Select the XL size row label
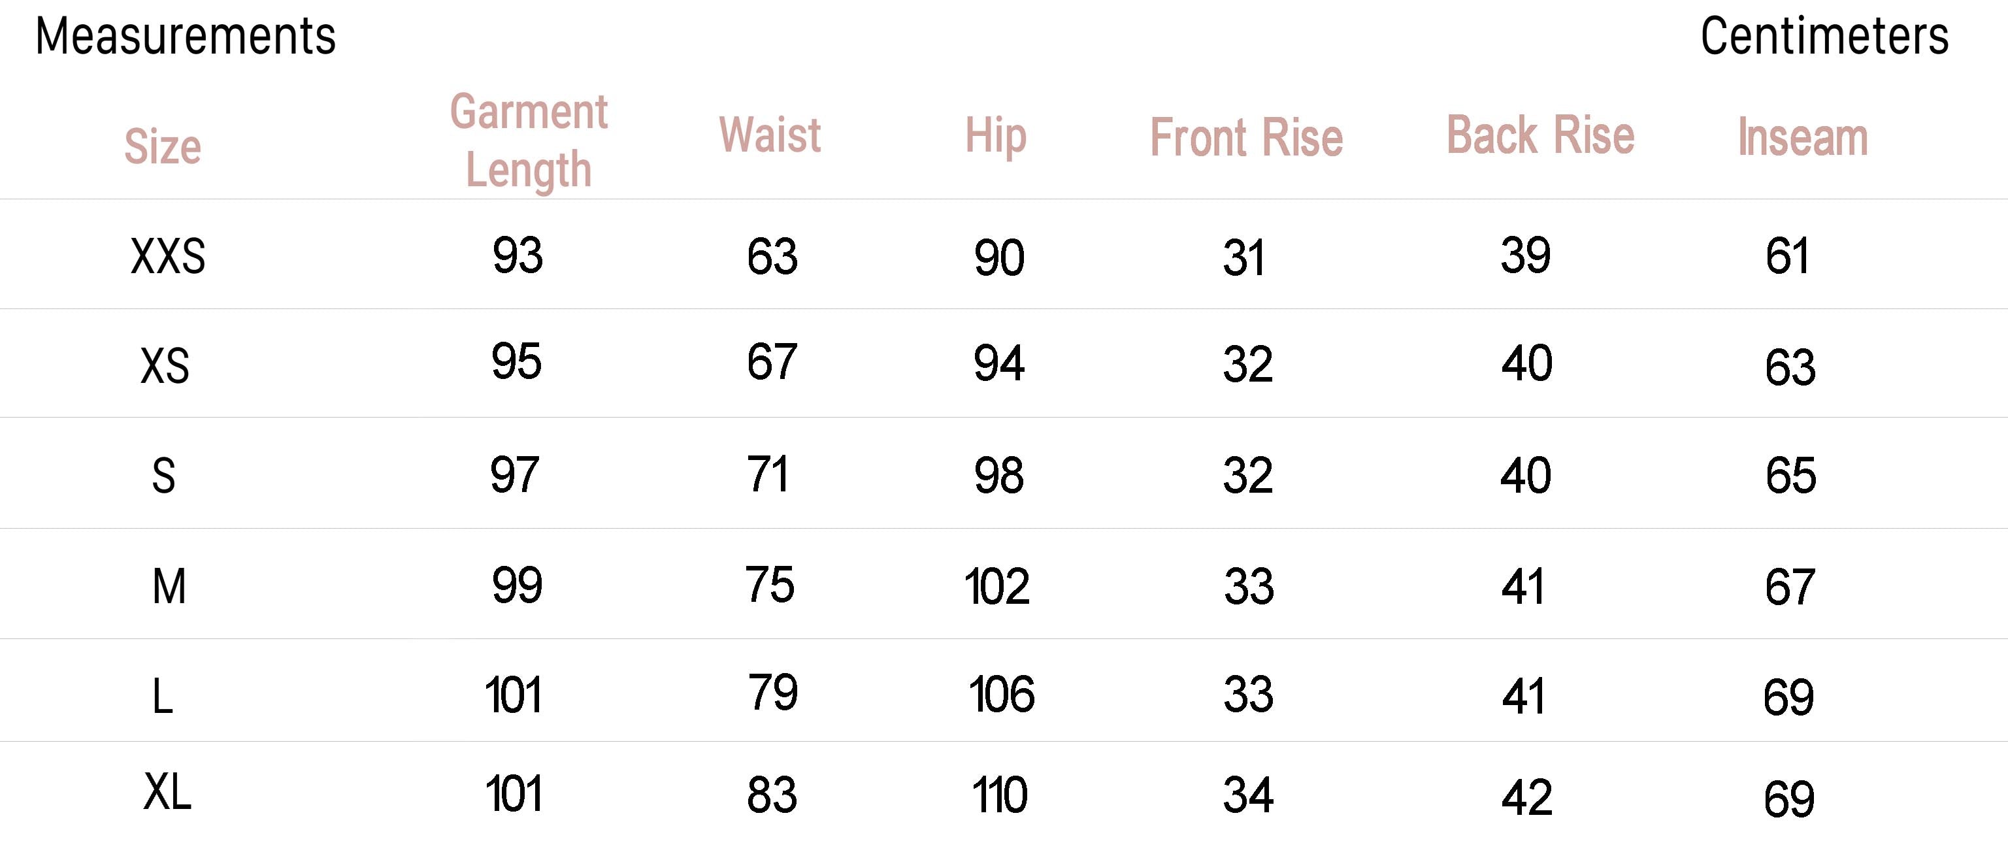2008x841 pixels. click(x=167, y=793)
